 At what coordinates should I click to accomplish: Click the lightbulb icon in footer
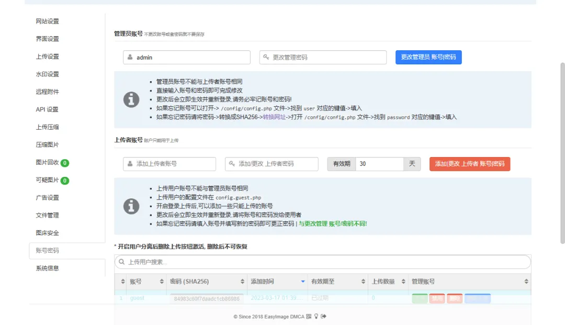click(316, 316)
